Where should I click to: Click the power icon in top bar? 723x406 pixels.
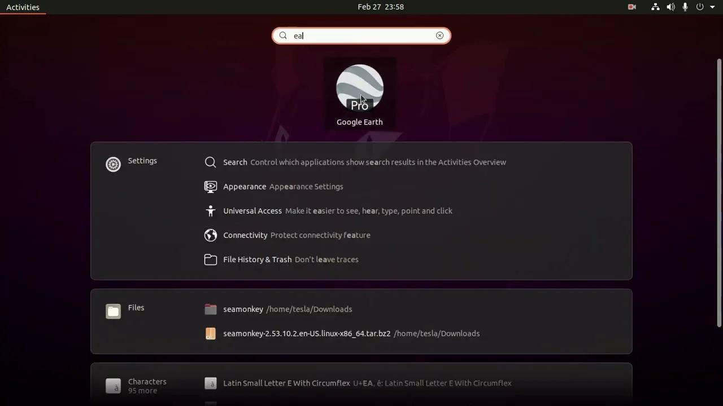tap(700, 7)
